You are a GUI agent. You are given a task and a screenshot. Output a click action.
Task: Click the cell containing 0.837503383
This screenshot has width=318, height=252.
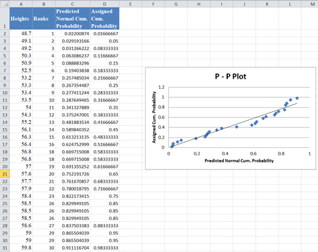pyautogui.click(x=73, y=225)
